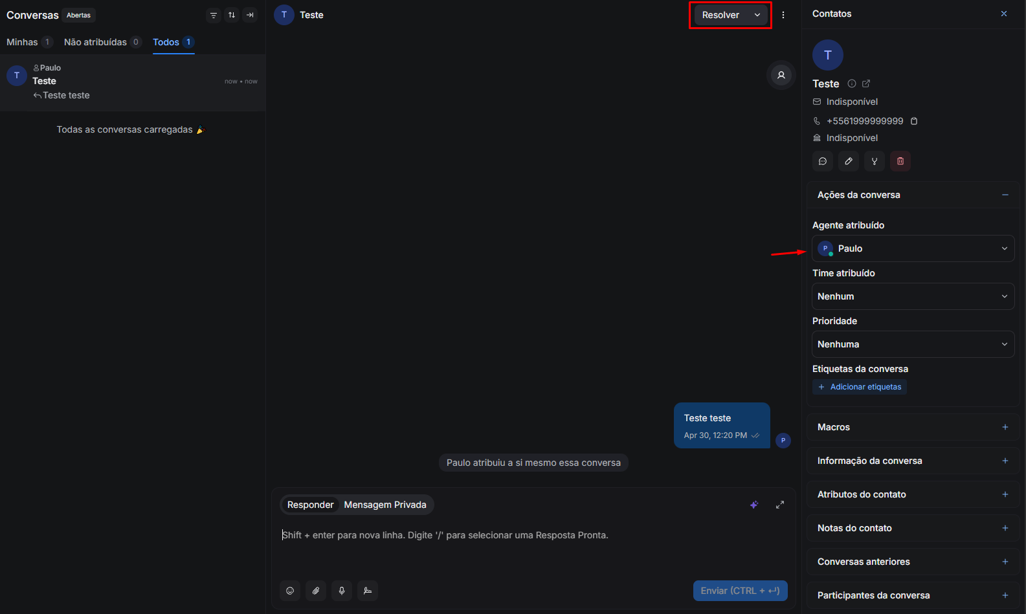Image resolution: width=1026 pixels, height=614 pixels.
Task: Open the Time atribuído dropdown
Action: tap(913, 296)
